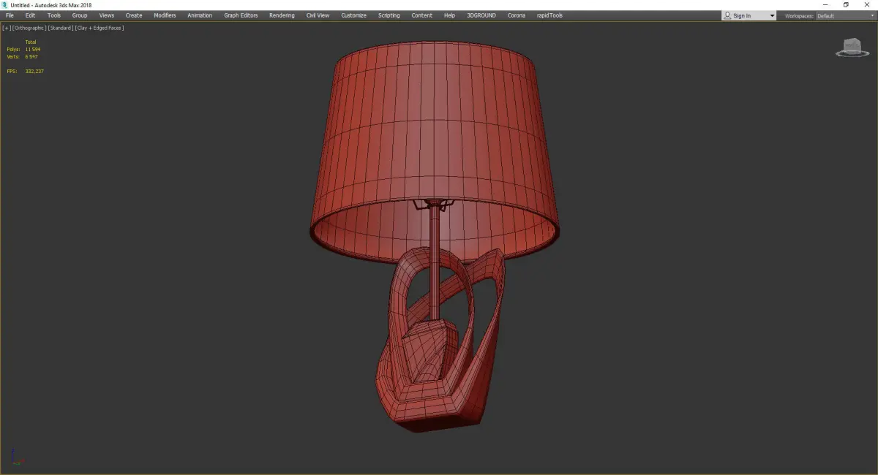Open the Scripting menu

click(389, 15)
